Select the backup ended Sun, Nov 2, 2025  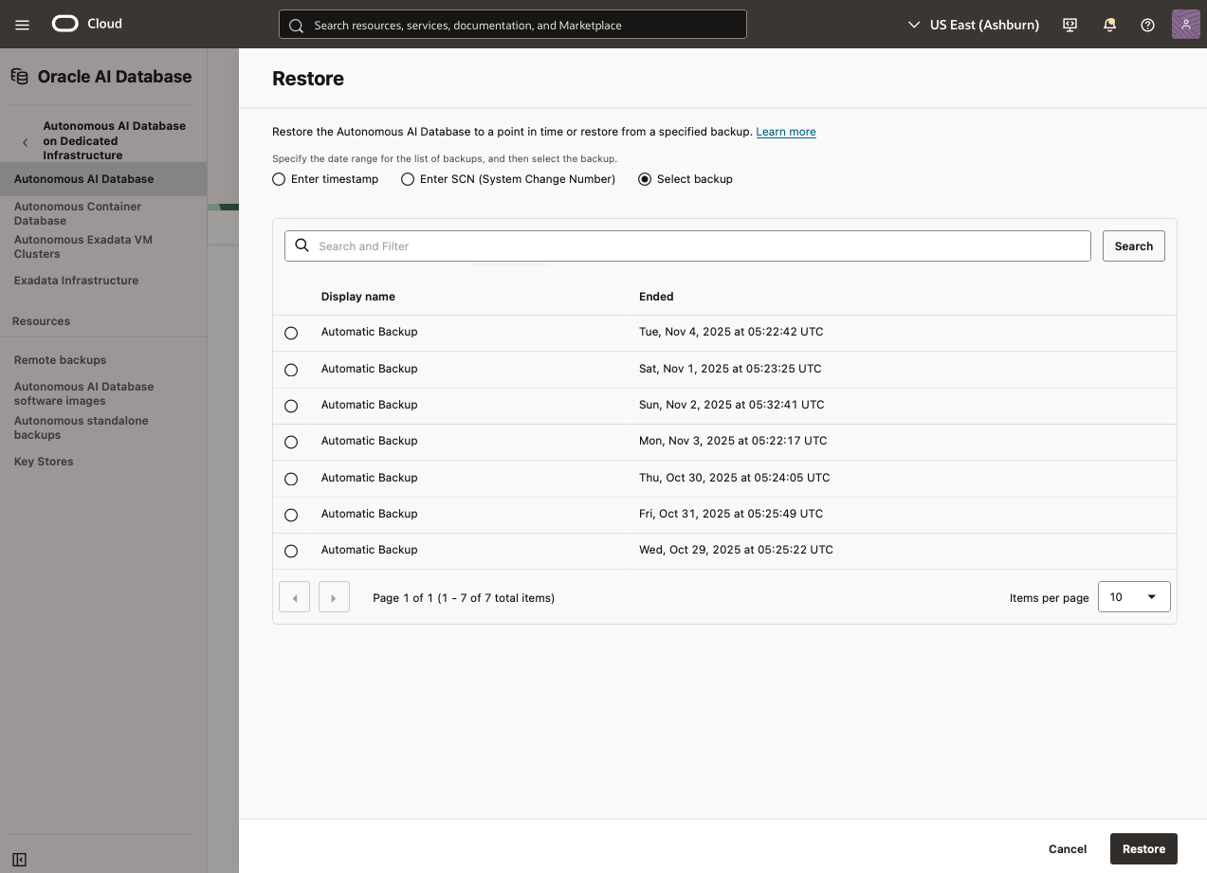click(291, 406)
